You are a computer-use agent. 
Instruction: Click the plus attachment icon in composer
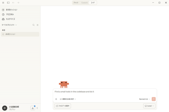pos(56,99)
